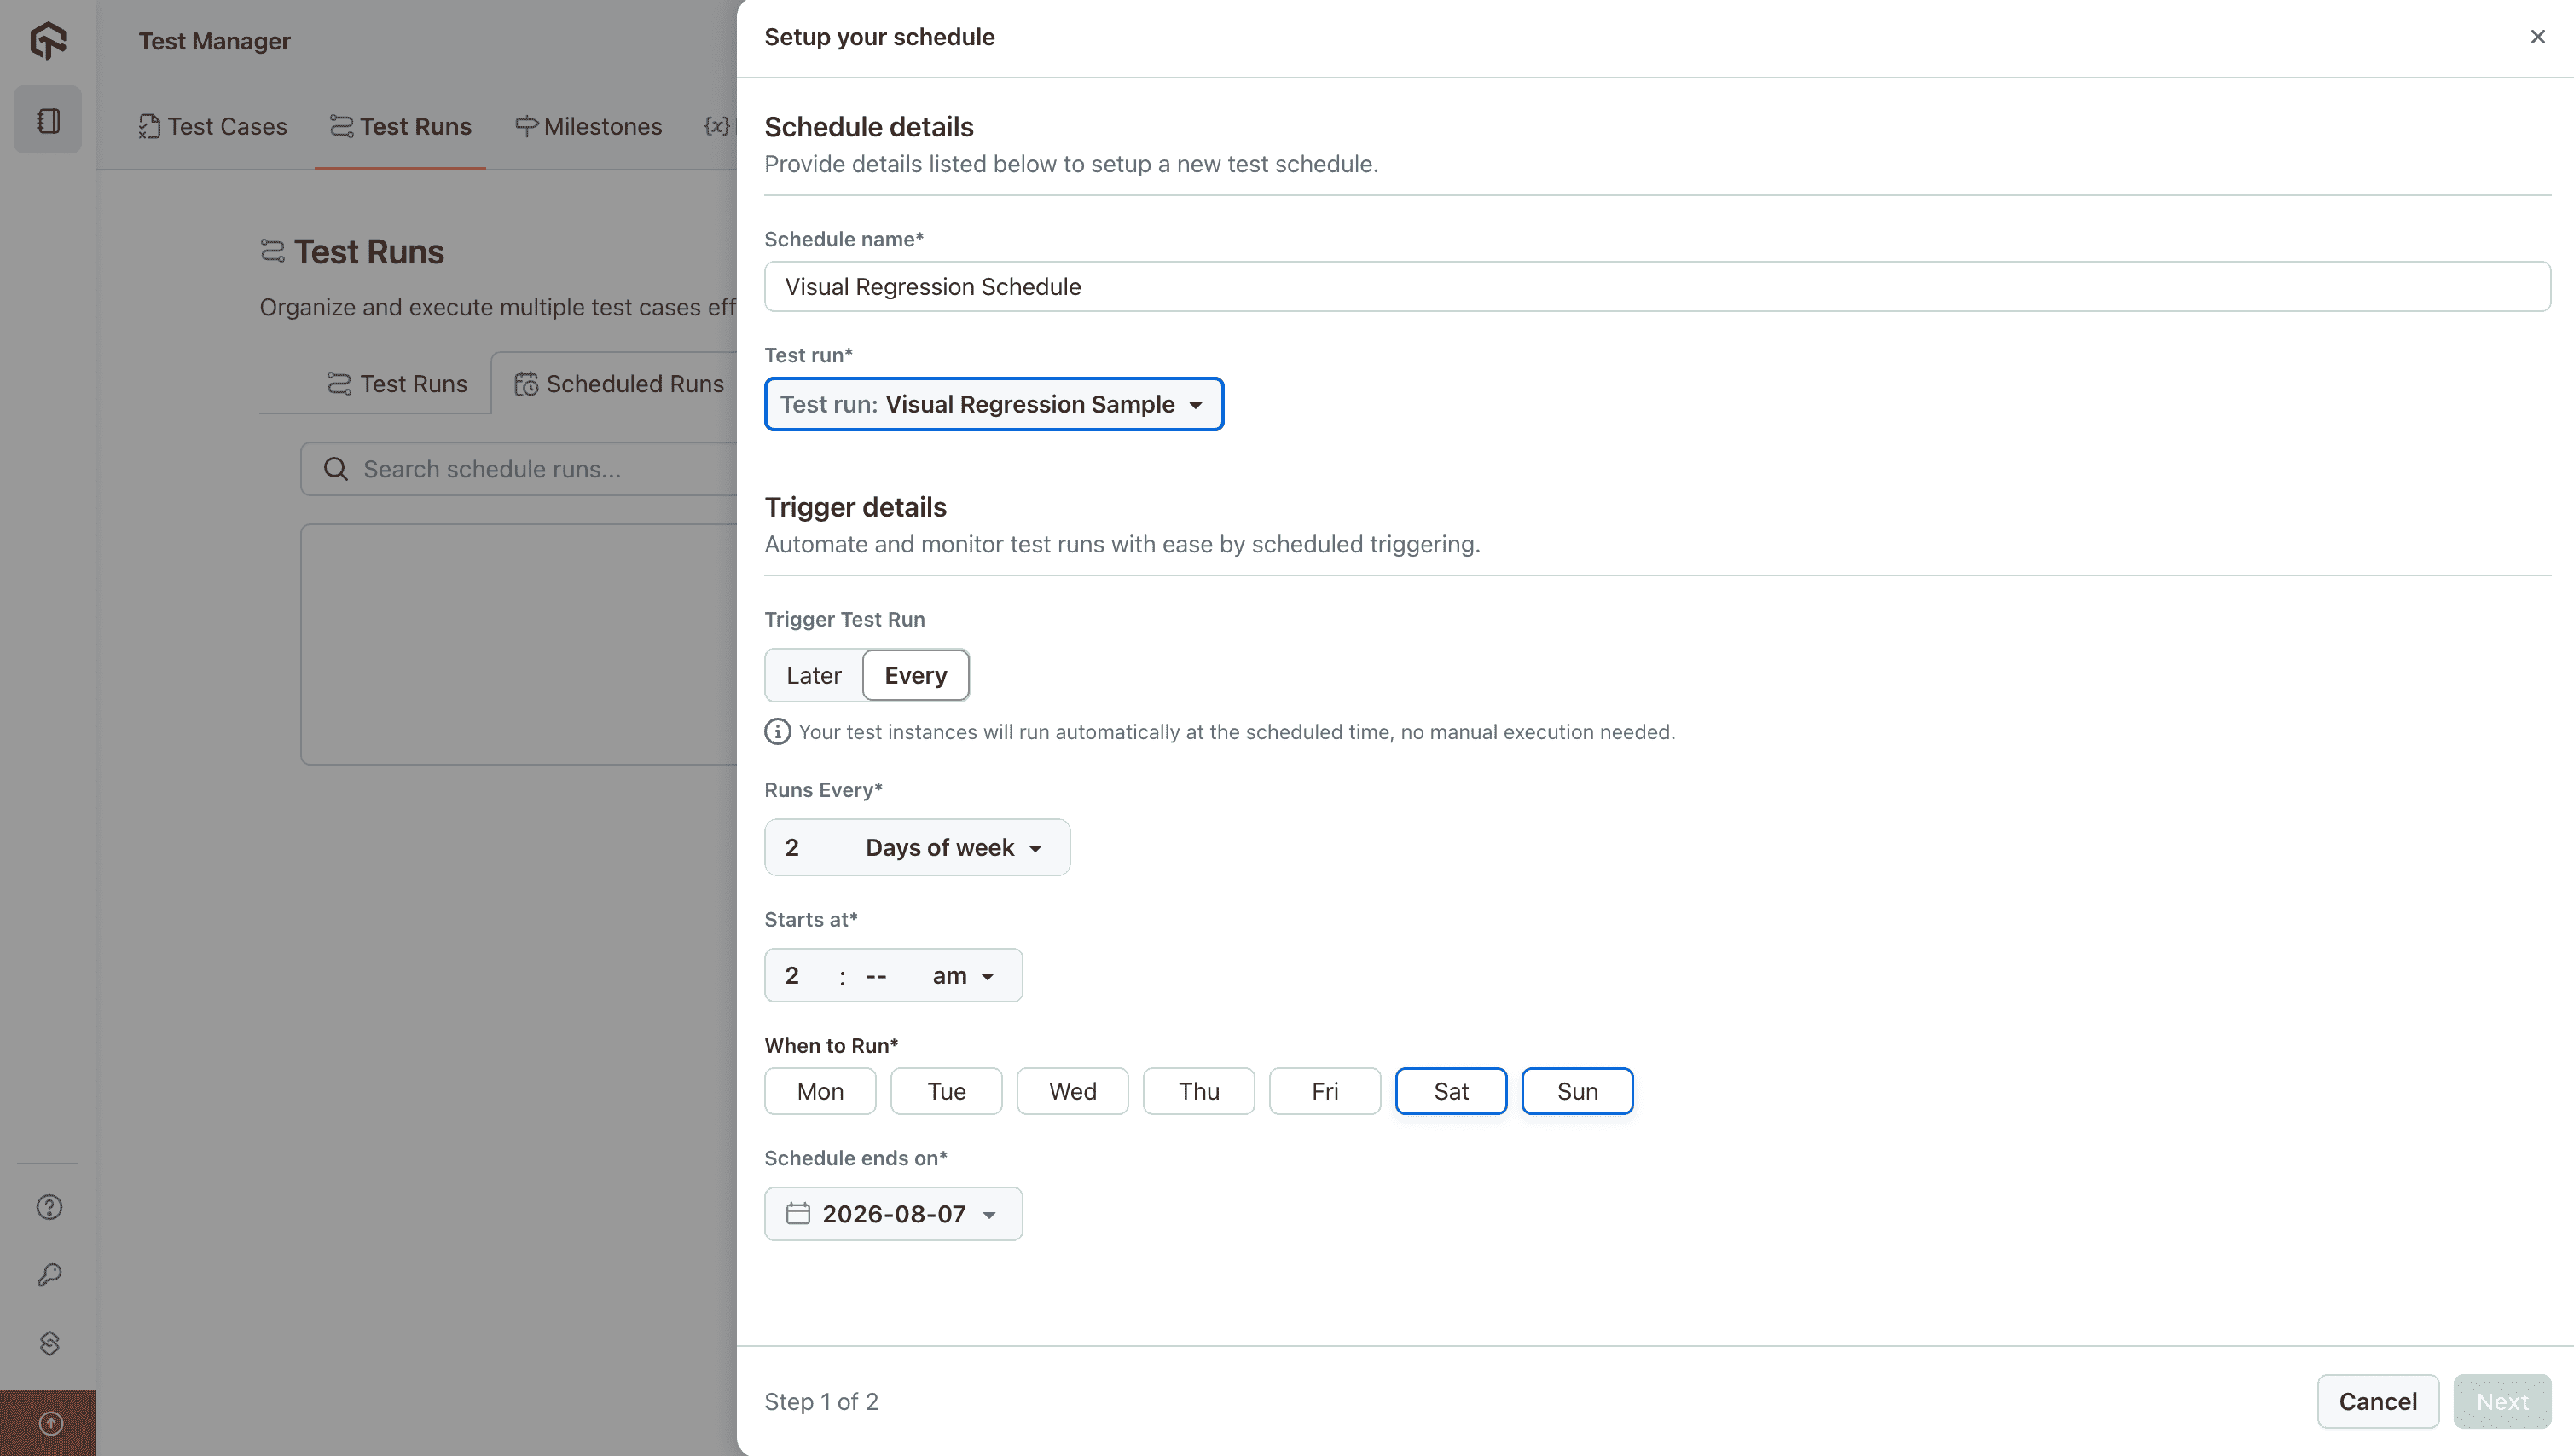The width and height of the screenshot is (2574, 1456).
Task: Click the upload arrow icon at sidebar bottom
Action: coord(50,1423)
